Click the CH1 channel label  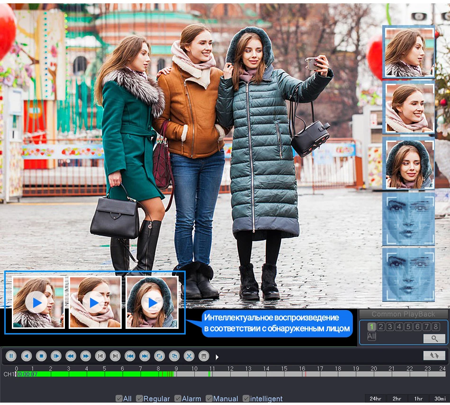[x=9, y=374]
